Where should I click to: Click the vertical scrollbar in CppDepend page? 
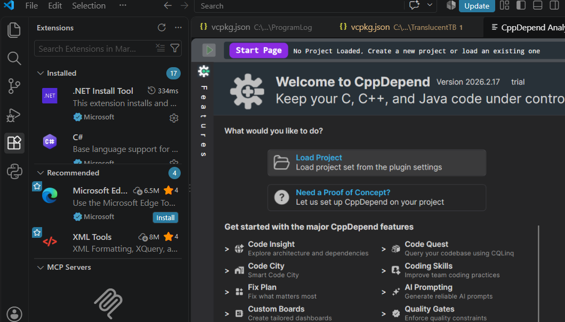538,273
